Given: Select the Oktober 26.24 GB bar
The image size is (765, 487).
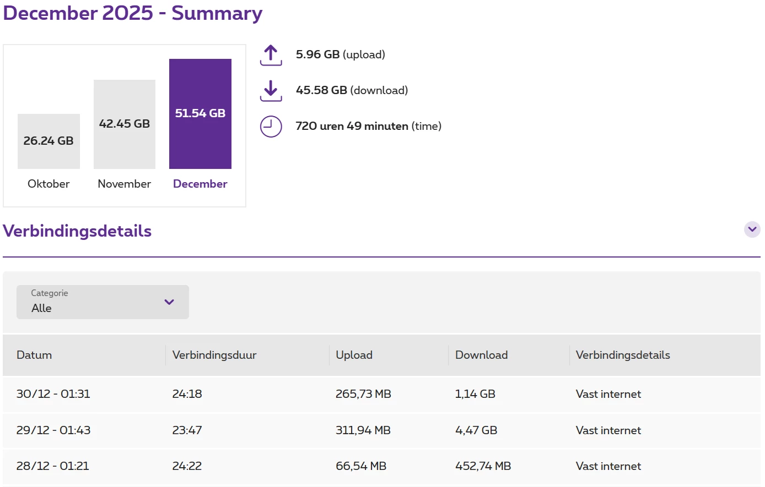Looking at the screenshot, I should [49, 141].
